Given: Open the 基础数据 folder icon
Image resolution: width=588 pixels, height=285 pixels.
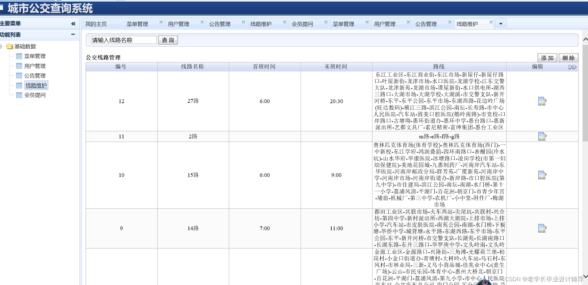Looking at the screenshot, I should [x=9, y=46].
